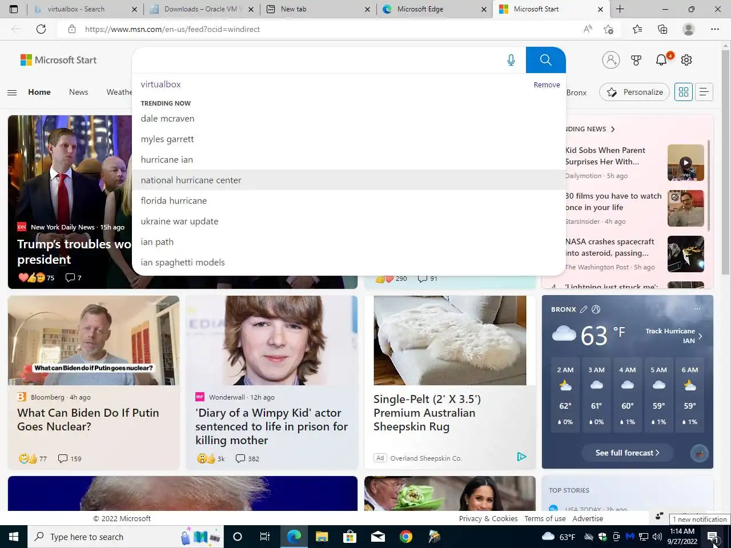Click the blue search magnifier button
Viewport: 731px width, 548px height.
(545, 60)
